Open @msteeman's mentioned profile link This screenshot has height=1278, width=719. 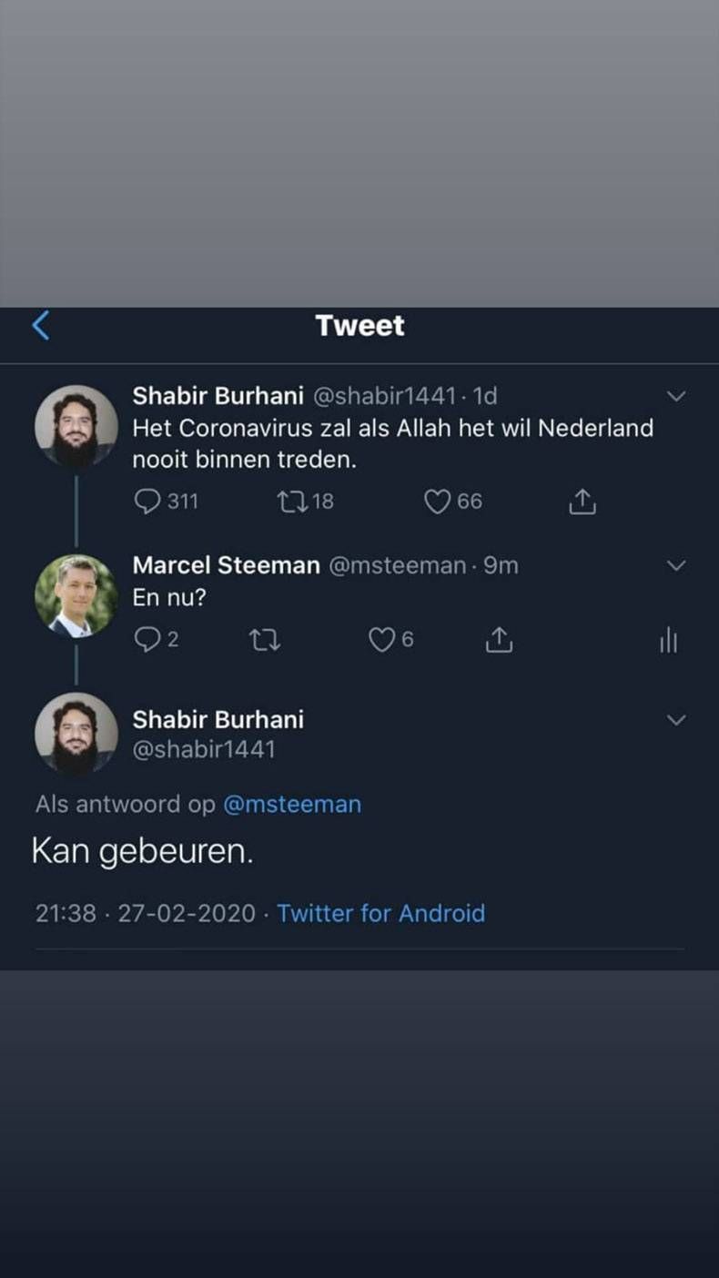click(x=292, y=804)
